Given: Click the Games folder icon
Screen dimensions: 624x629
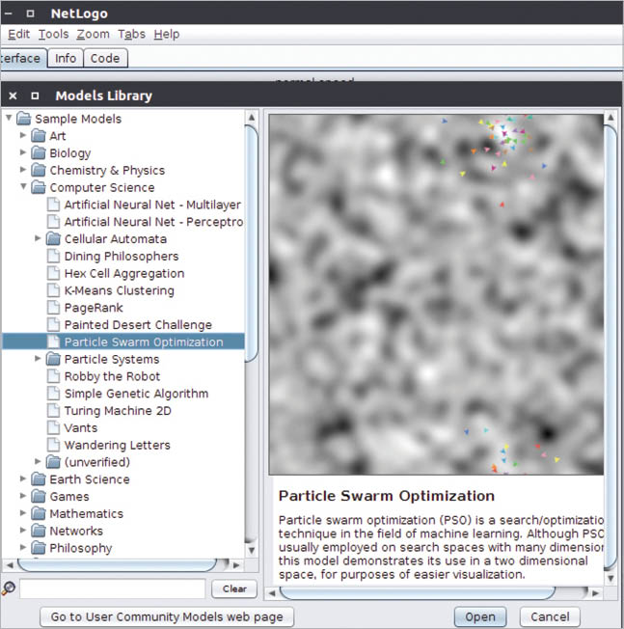Looking at the screenshot, I should (39, 497).
